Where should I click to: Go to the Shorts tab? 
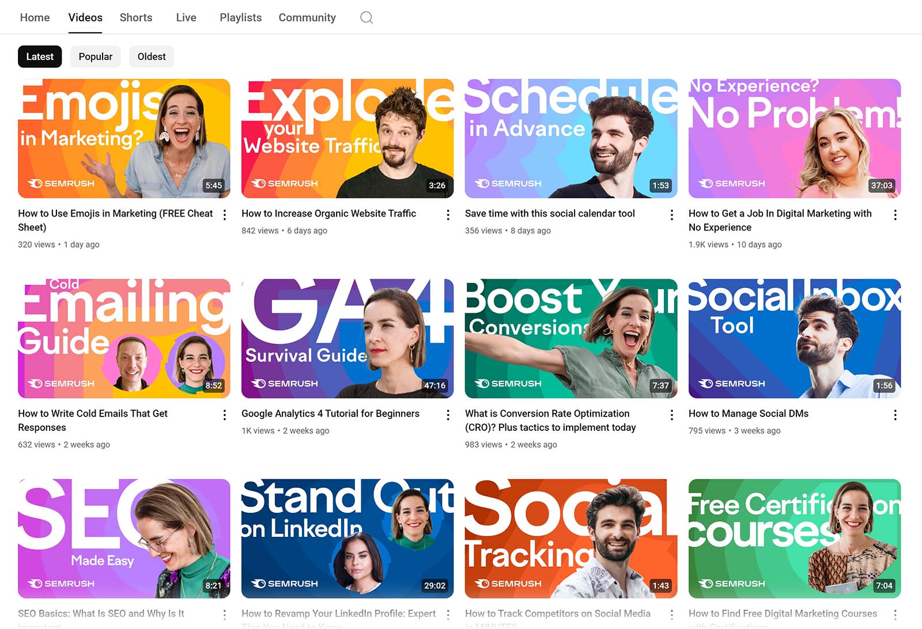[136, 18]
